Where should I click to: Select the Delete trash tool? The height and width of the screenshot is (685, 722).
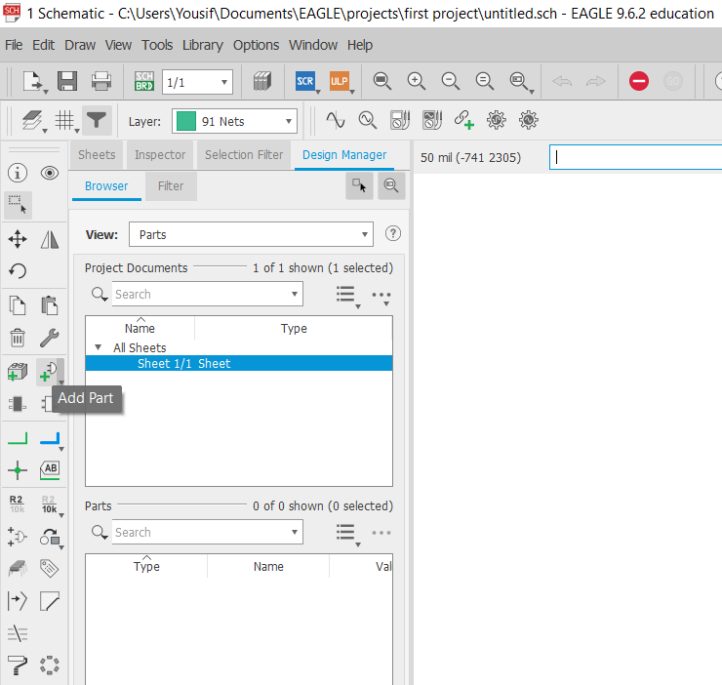click(18, 338)
